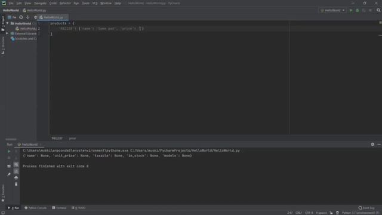
Task: Click the Restore Layout icon in Run panel
Action: click(x=9, y=166)
